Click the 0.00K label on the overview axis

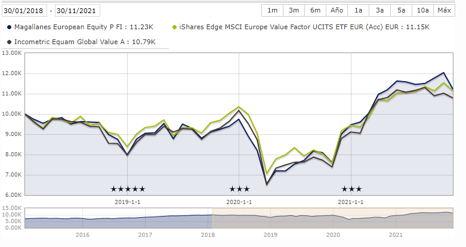pos(13,228)
